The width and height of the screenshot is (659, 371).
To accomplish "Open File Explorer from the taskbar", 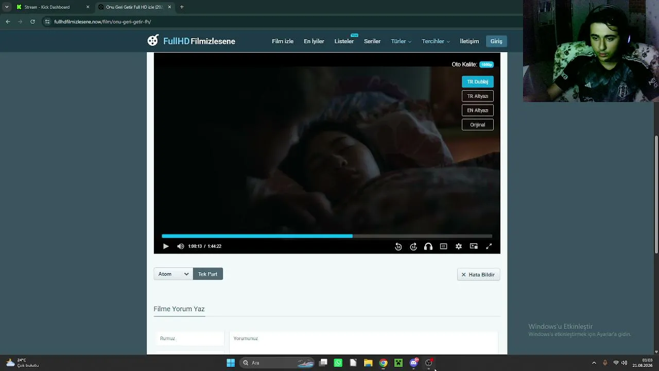I will (x=368, y=363).
